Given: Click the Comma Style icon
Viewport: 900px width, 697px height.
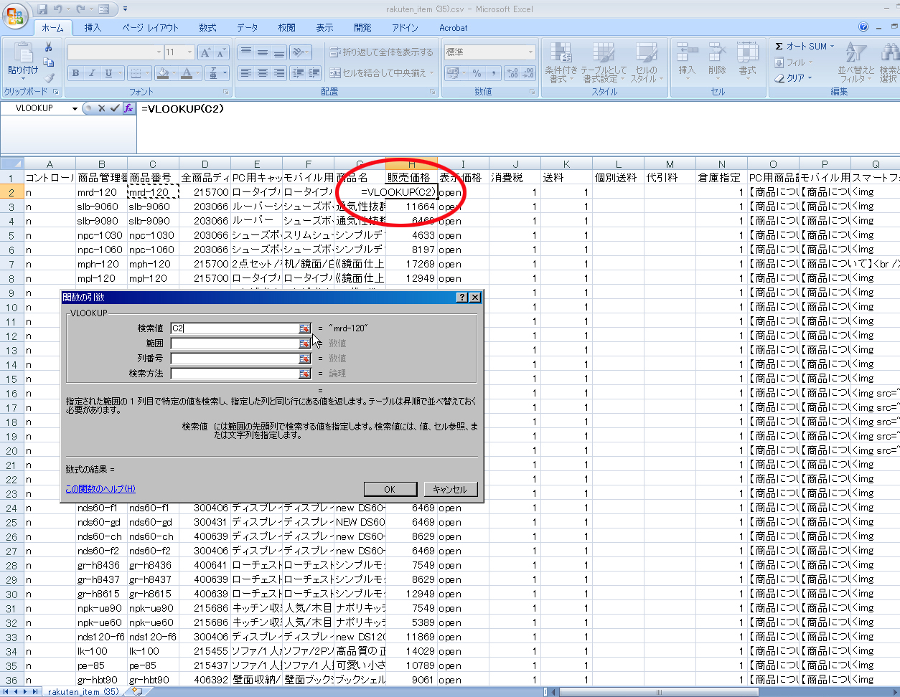Looking at the screenshot, I should tap(493, 73).
